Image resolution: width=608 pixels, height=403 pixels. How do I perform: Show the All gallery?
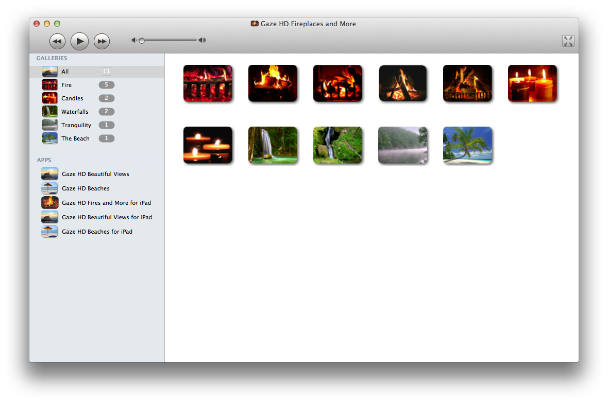coord(65,72)
